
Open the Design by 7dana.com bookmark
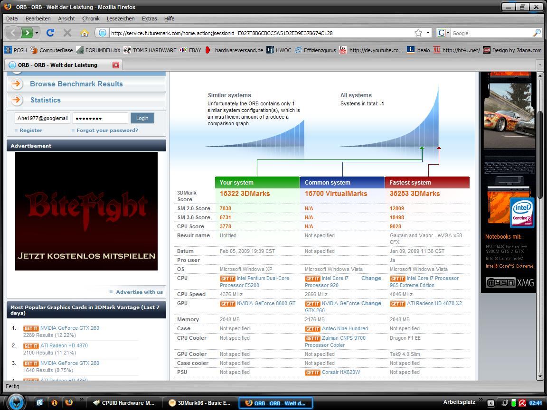(512, 50)
